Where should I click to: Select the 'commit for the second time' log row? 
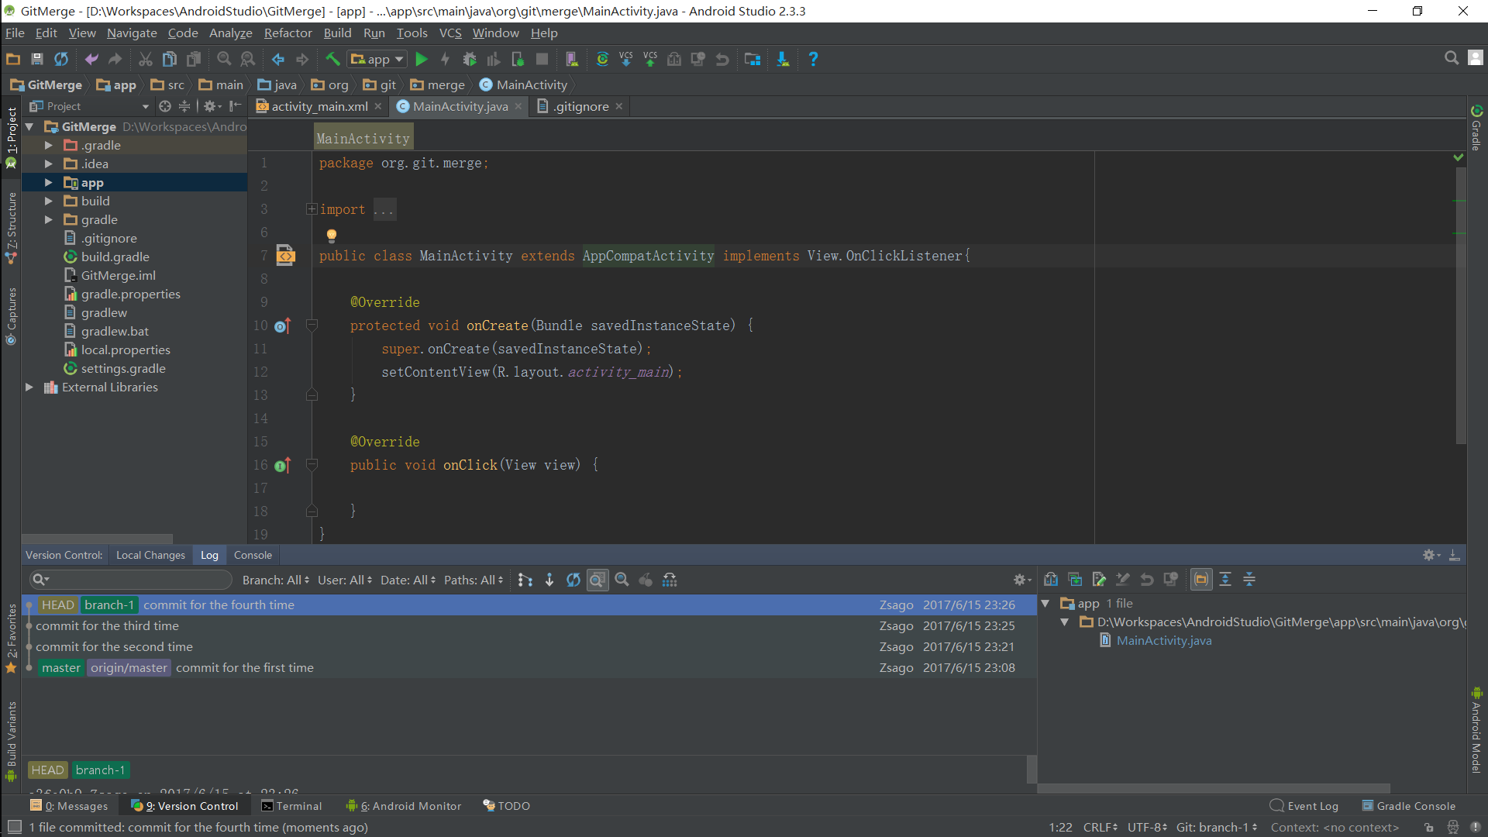529,646
